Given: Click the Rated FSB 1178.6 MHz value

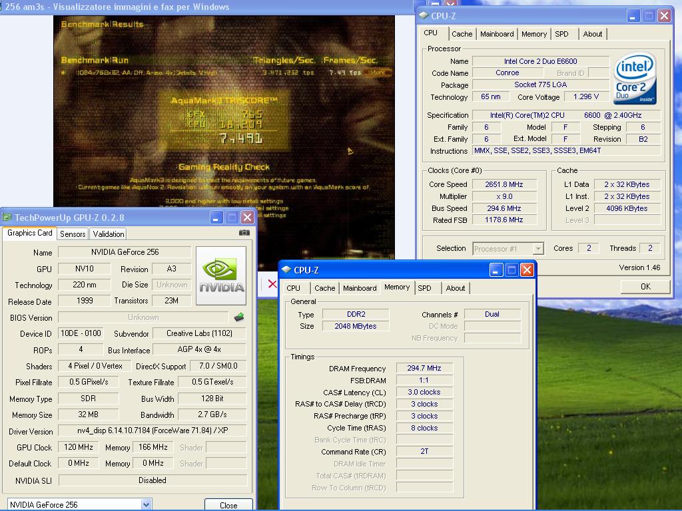Looking at the screenshot, I should pyautogui.click(x=504, y=220).
